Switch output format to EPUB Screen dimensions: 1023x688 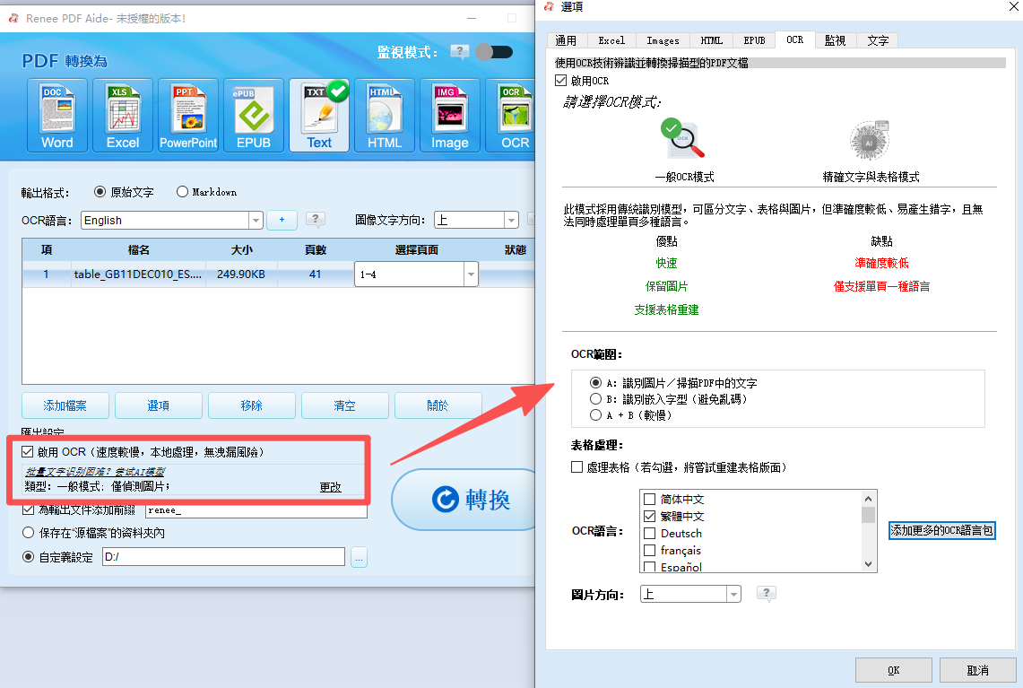coord(253,115)
